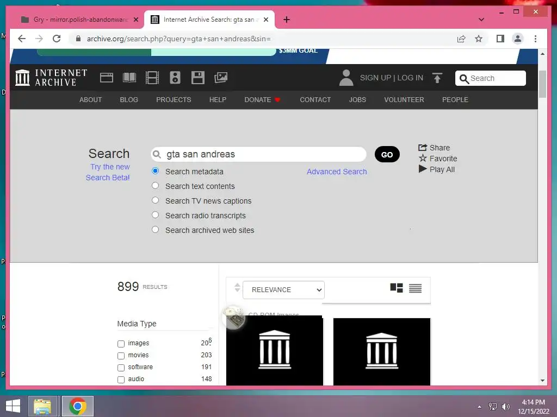Open the Web (Wayback) media icon
Screen dimensions: 557x417
coord(107,78)
